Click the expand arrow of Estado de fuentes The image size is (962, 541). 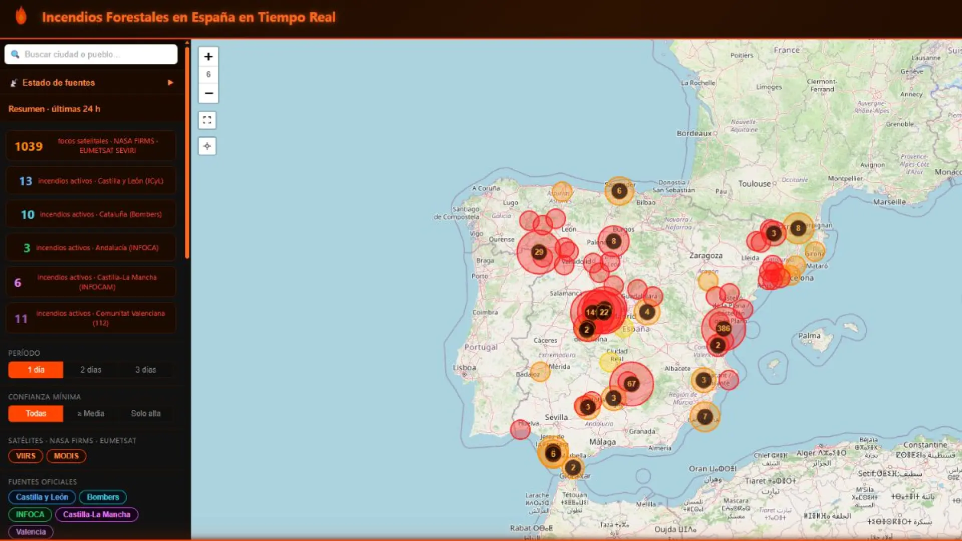[170, 83]
